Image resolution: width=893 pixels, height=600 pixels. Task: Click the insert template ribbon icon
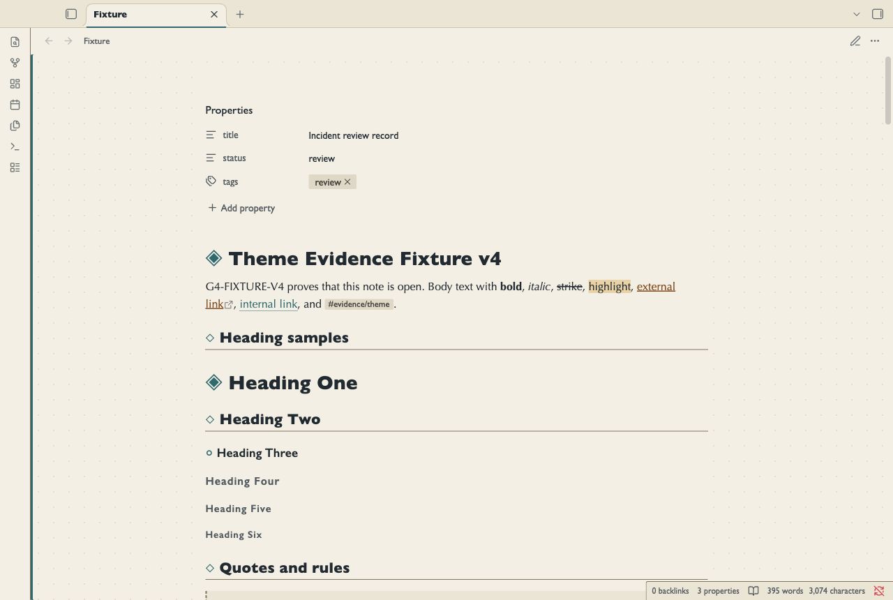[15, 126]
